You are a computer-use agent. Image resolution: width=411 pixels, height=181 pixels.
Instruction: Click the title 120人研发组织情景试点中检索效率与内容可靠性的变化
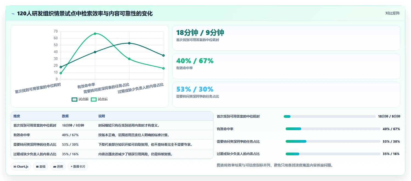pyautogui.click(x=85, y=14)
